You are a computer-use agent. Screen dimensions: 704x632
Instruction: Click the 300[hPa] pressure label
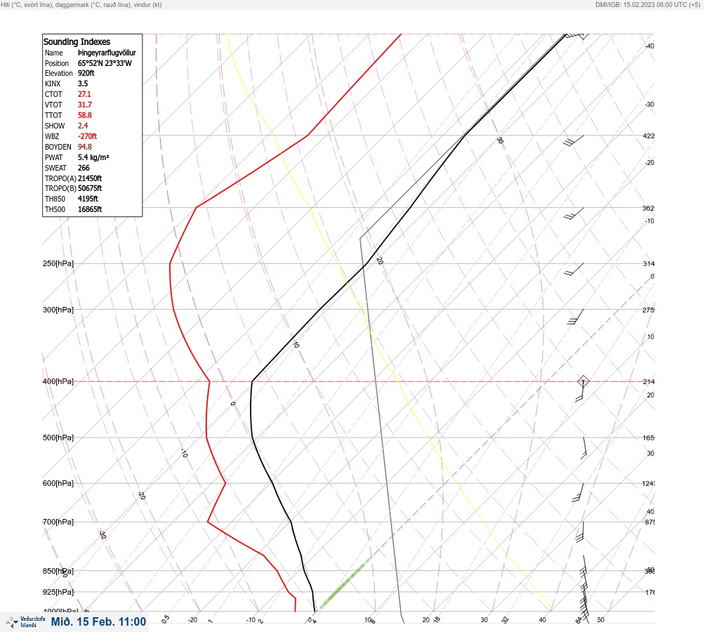click(x=58, y=310)
